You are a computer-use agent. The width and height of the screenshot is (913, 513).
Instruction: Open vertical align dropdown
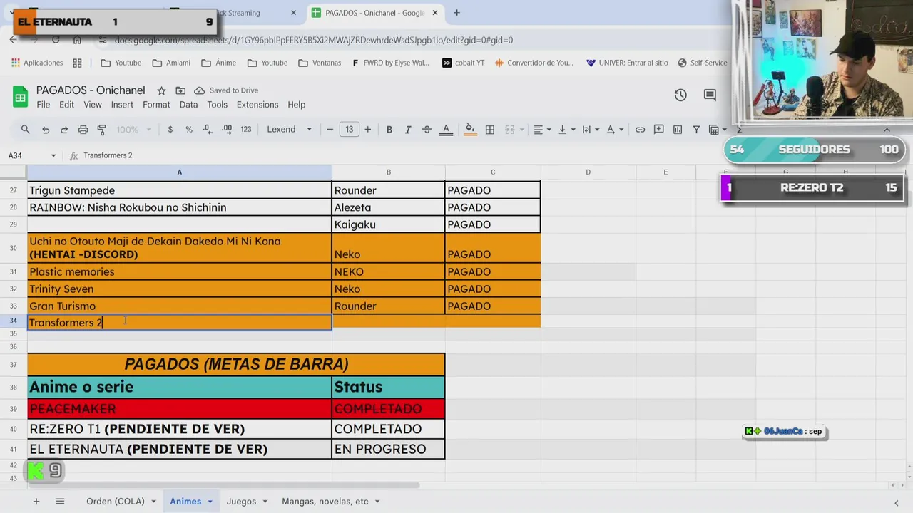coord(566,130)
